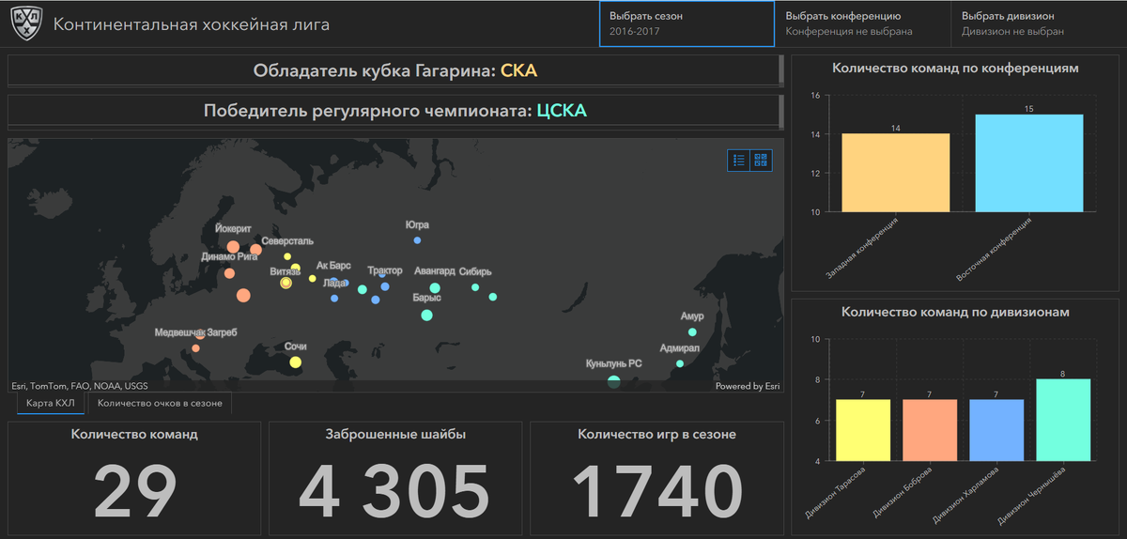
Task: Click the '4 305' goals scored indicator
Action: click(x=395, y=492)
